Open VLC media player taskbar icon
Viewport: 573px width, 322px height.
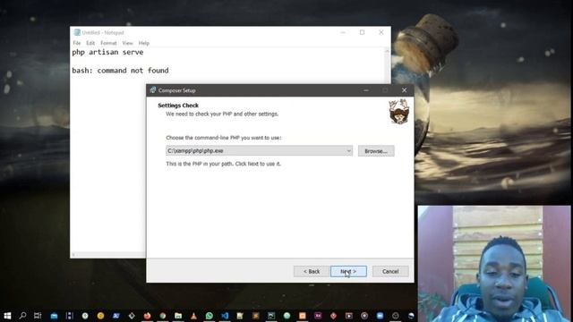click(193, 316)
